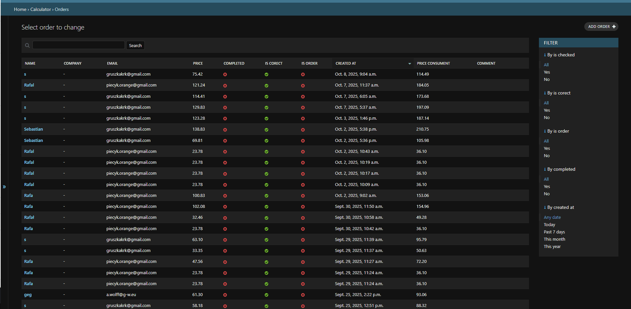Go to Home in breadcrumb
The height and width of the screenshot is (309, 631).
(x=20, y=9)
